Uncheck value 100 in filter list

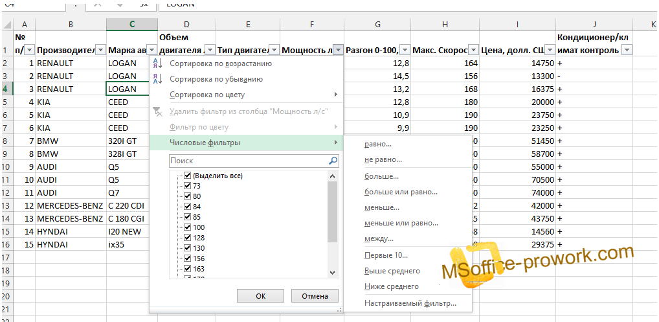(188, 227)
